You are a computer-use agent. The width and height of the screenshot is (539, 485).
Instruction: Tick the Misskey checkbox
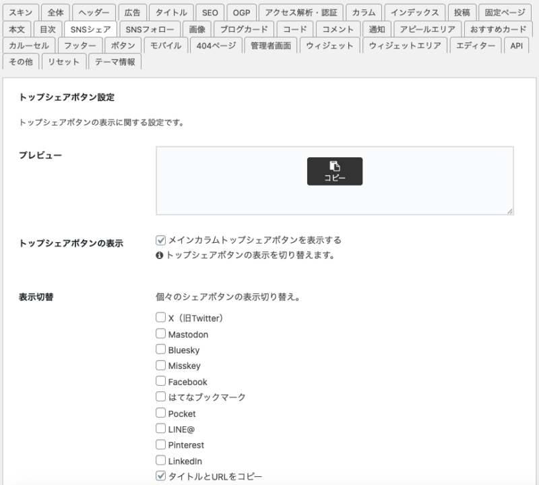click(x=160, y=365)
